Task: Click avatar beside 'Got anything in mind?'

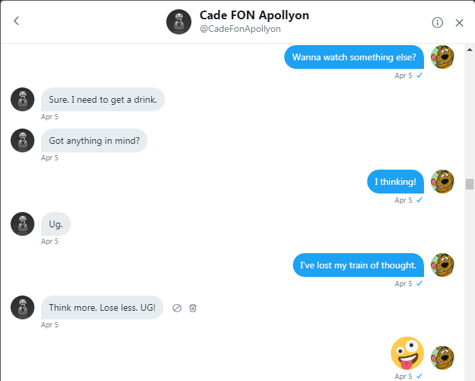Action: [x=23, y=140]
